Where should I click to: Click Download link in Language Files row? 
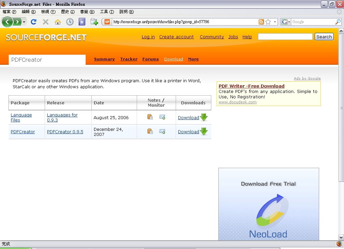tap(188, 118)
